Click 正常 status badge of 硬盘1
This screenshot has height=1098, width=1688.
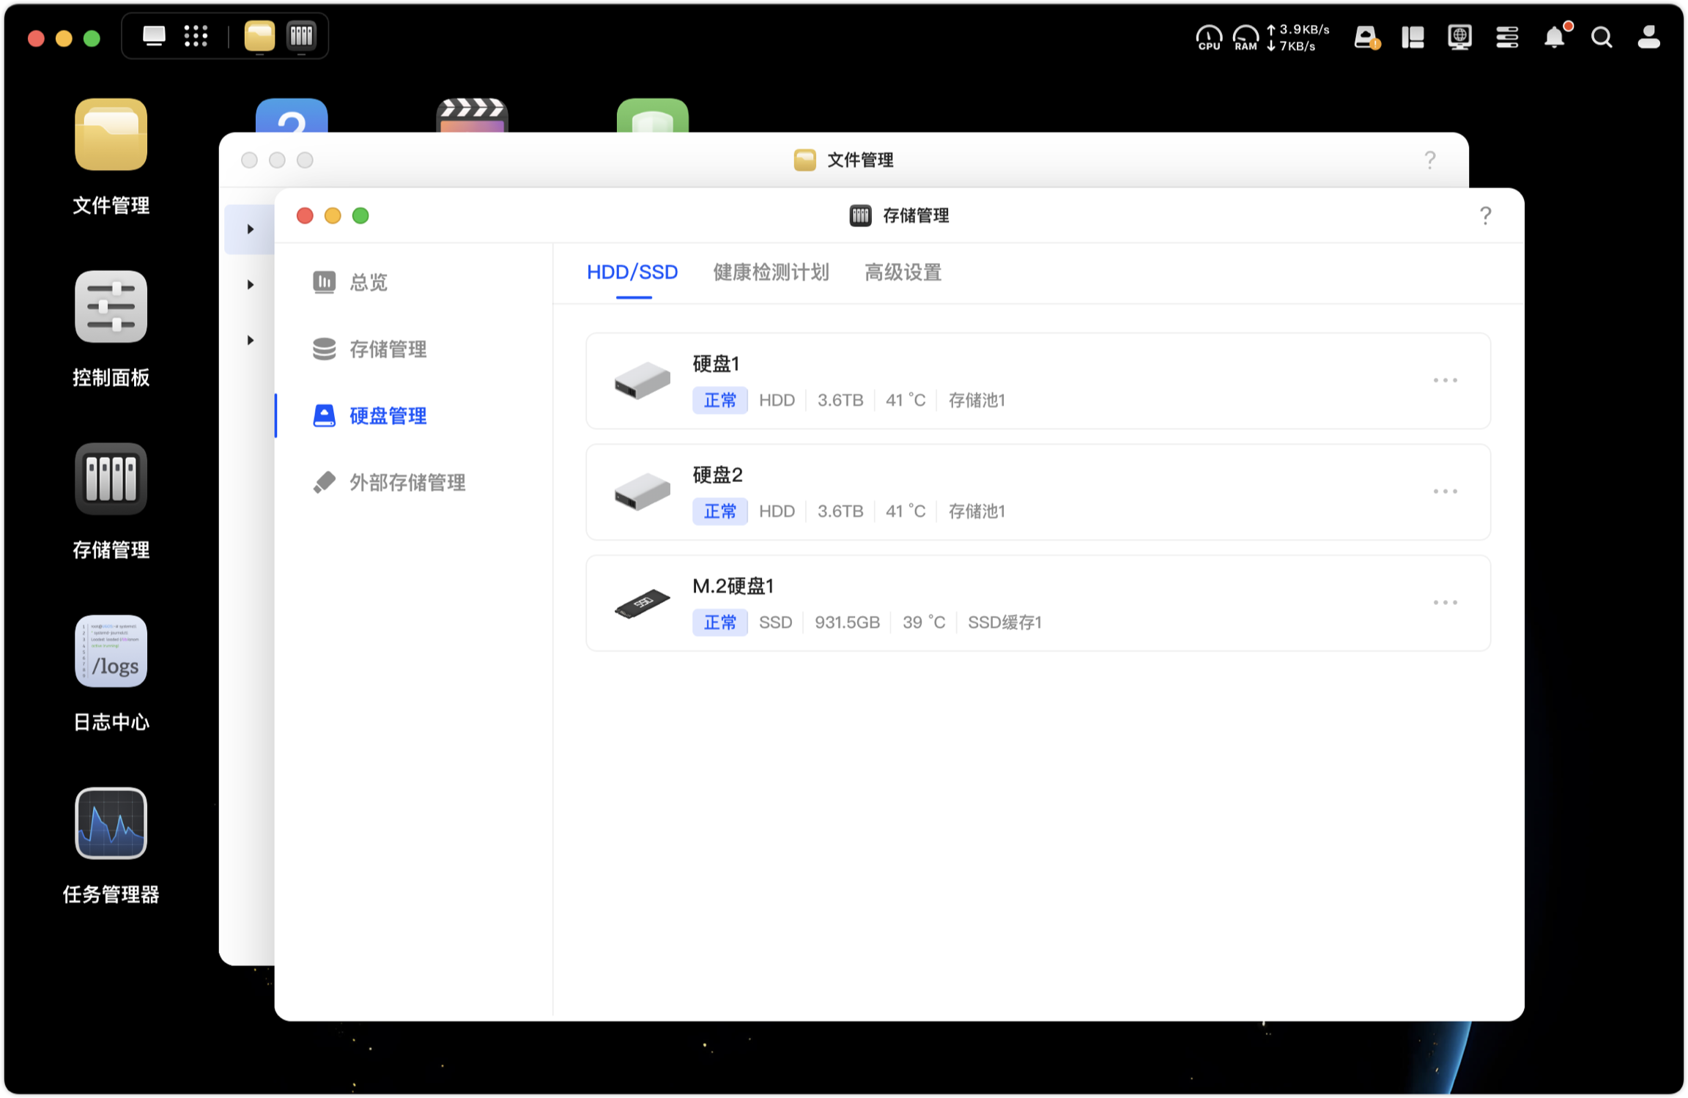point(719,400)
